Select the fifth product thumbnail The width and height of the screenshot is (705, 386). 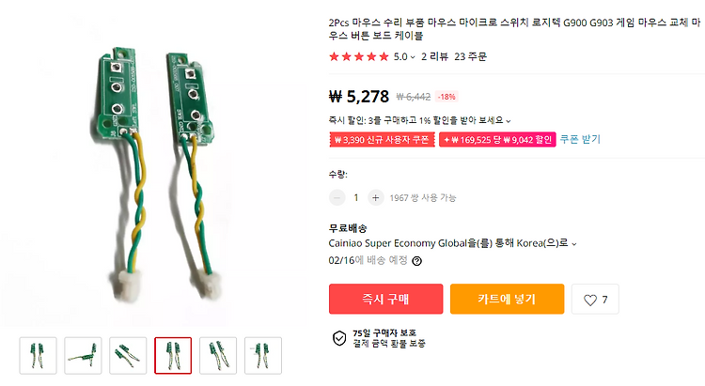click(x=218, y=355)
